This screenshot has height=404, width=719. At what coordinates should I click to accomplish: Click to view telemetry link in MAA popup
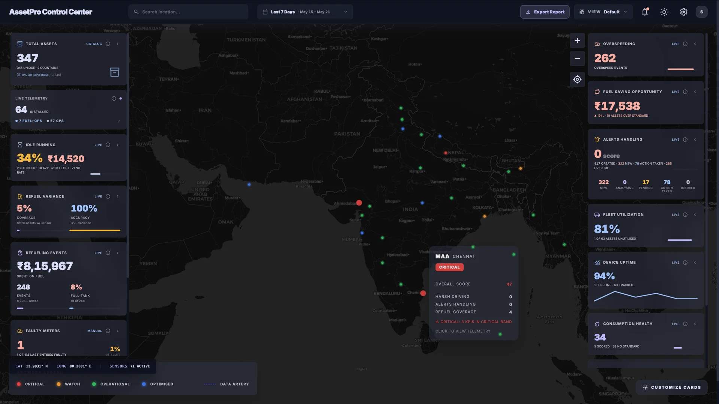click(462, 331)
